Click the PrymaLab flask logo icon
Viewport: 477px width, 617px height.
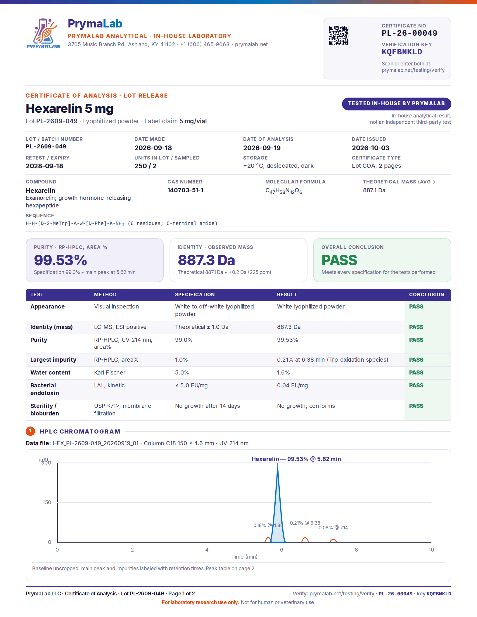[43, 33]
